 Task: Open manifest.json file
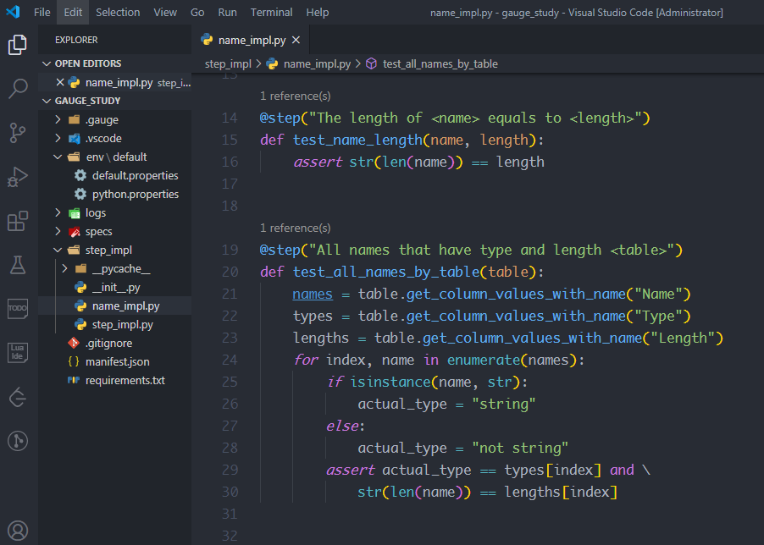(117, 361)
